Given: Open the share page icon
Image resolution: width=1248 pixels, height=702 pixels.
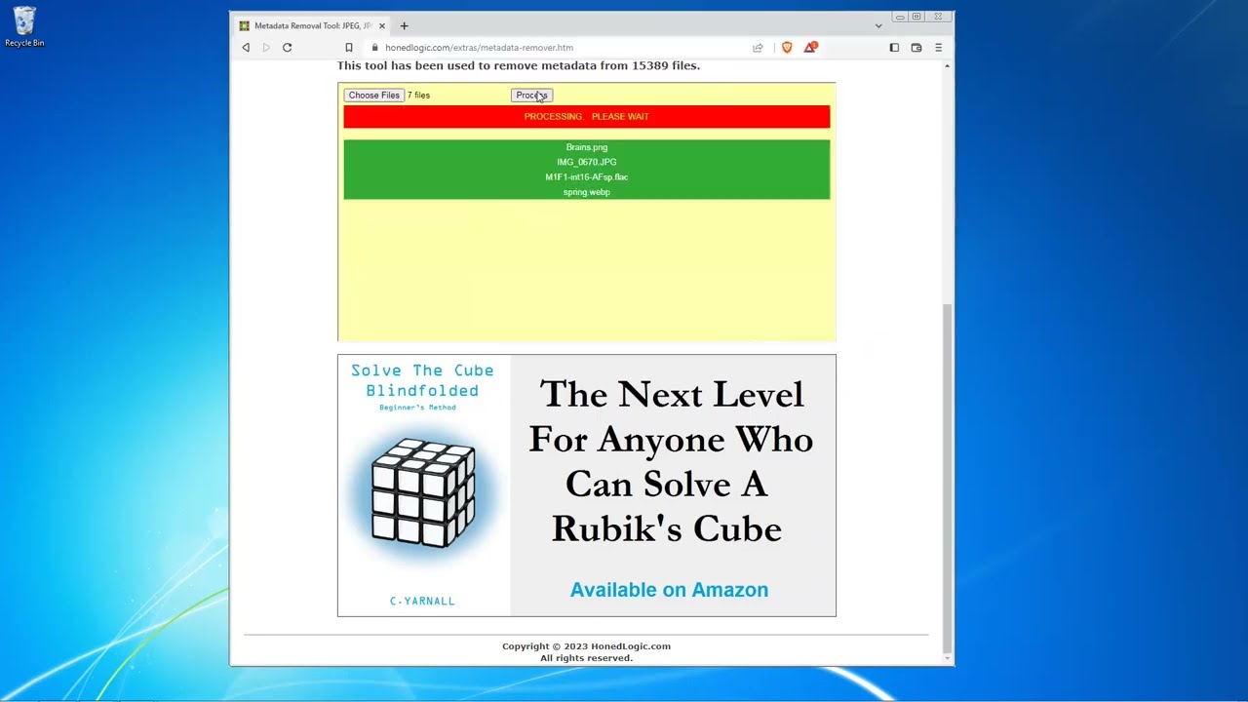Looking at the screenshot, I should click(758, 48).
